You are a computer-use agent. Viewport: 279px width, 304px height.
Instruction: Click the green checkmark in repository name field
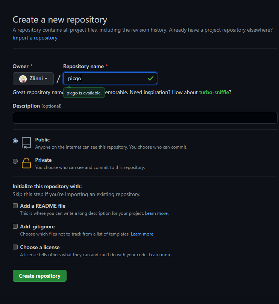(x=151, y=78)
